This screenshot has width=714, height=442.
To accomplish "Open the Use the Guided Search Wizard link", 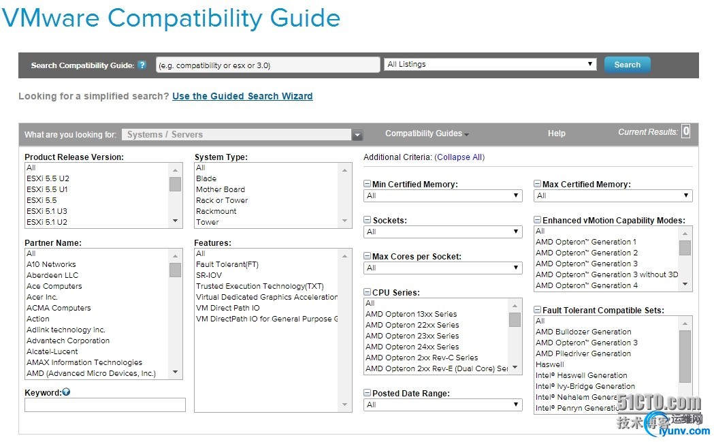I will [x=242, y=97].
